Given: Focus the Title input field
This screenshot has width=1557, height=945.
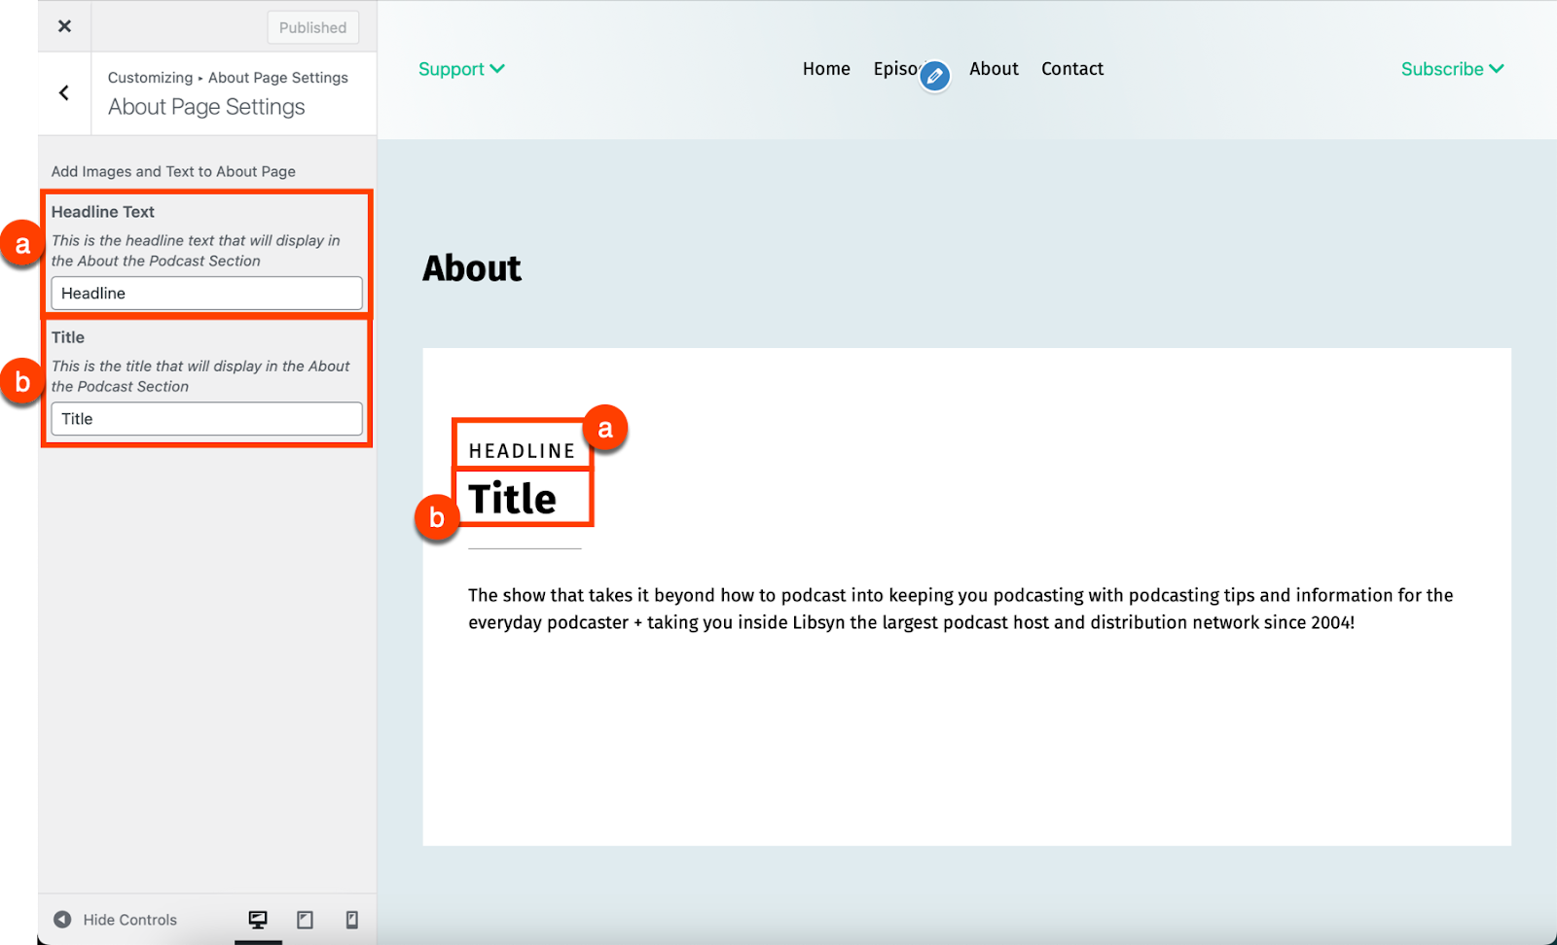Looking at the screenshot, I should coord(206,419).
